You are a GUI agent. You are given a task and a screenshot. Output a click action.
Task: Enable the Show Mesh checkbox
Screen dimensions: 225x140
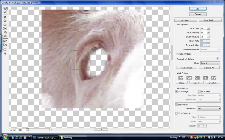point(199,91)
